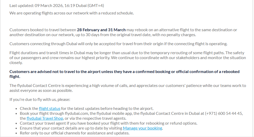
Task: Click the bullet marker before "Check the flight status"
Action: tap(17, 109)
